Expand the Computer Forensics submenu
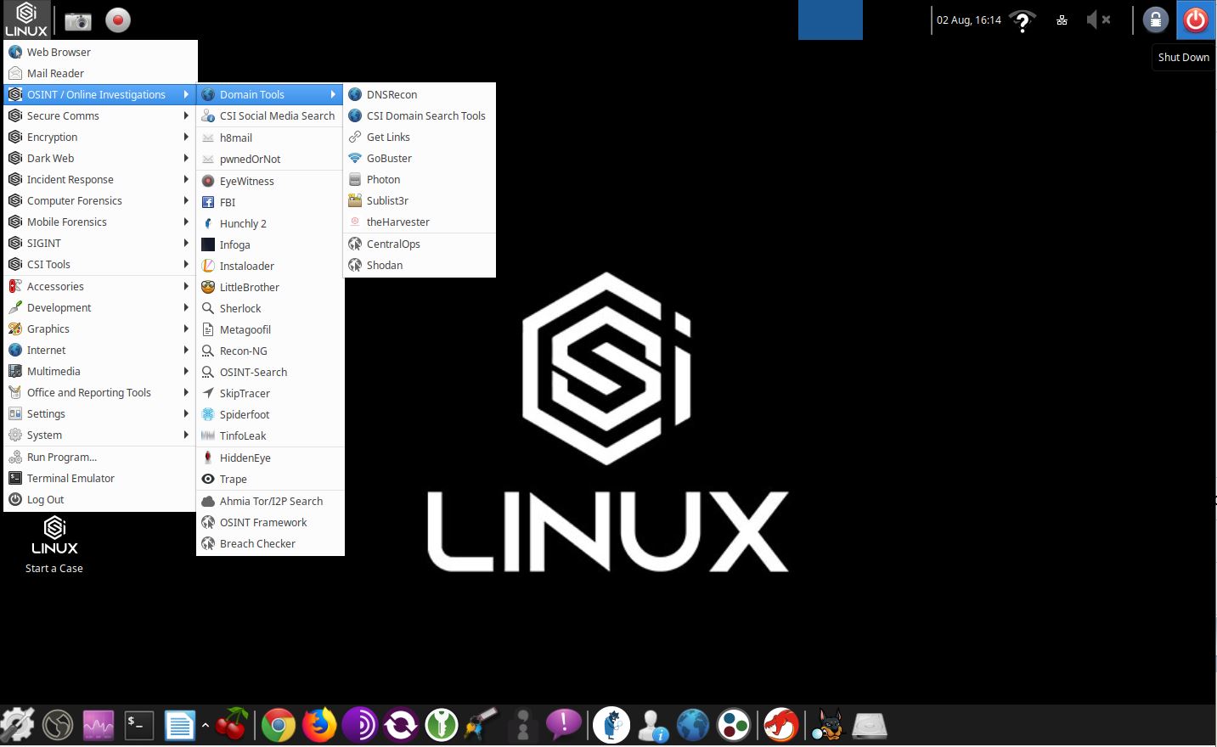 tap(100, 200)
